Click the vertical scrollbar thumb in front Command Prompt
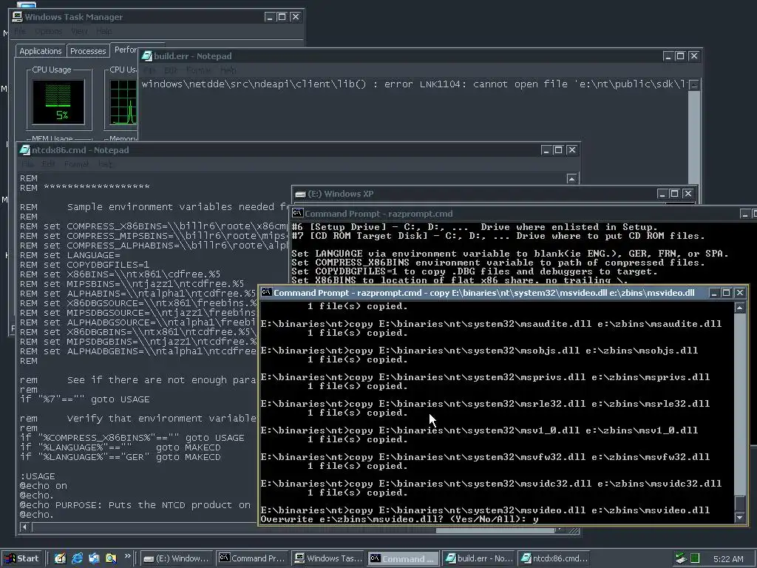757x568 pixels. tap(739, 503)
